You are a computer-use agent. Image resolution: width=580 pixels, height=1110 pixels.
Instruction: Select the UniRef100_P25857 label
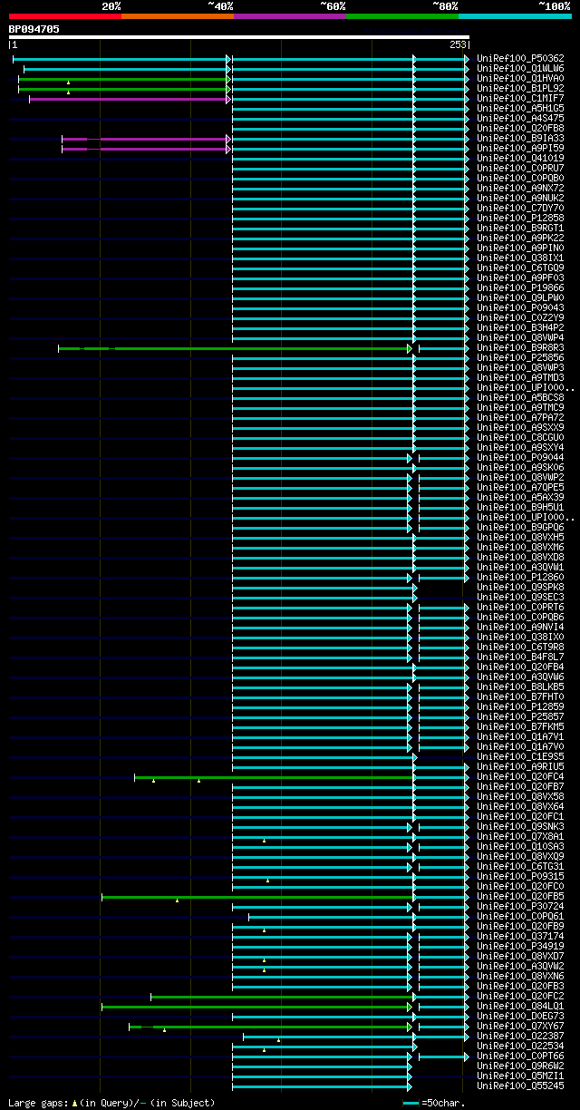click(520, 717)
